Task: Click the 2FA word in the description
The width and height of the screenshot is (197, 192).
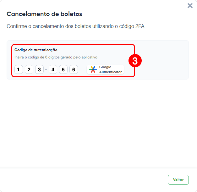Action: 140,26
